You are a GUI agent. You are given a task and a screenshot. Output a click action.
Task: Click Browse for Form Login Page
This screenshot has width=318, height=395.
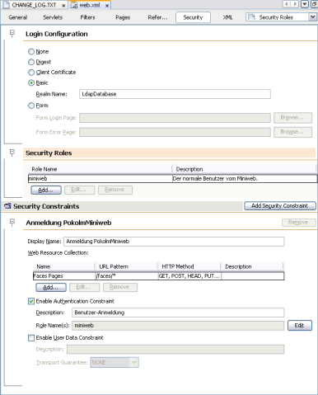click(292, 118)
